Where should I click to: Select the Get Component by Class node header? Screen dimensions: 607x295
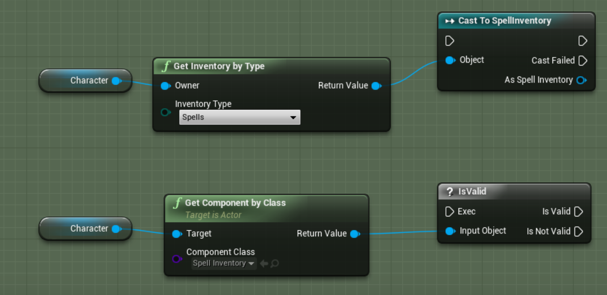point(235,203)
